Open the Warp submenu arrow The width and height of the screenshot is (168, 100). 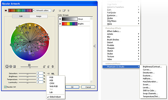click(x=139, y=24)
